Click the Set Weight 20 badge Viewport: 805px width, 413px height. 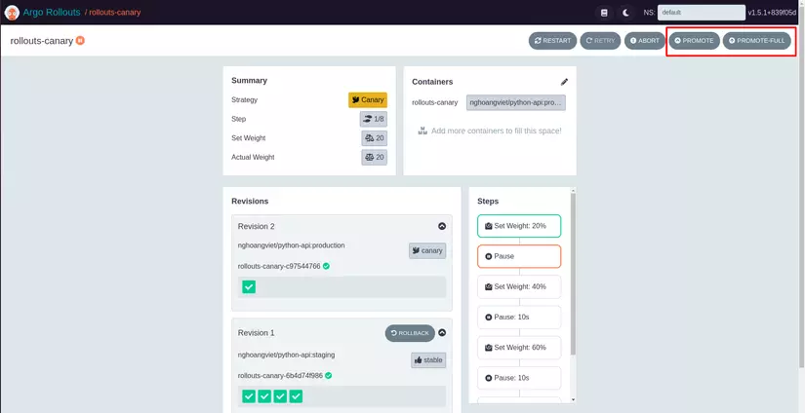click(x=375, y=138)
